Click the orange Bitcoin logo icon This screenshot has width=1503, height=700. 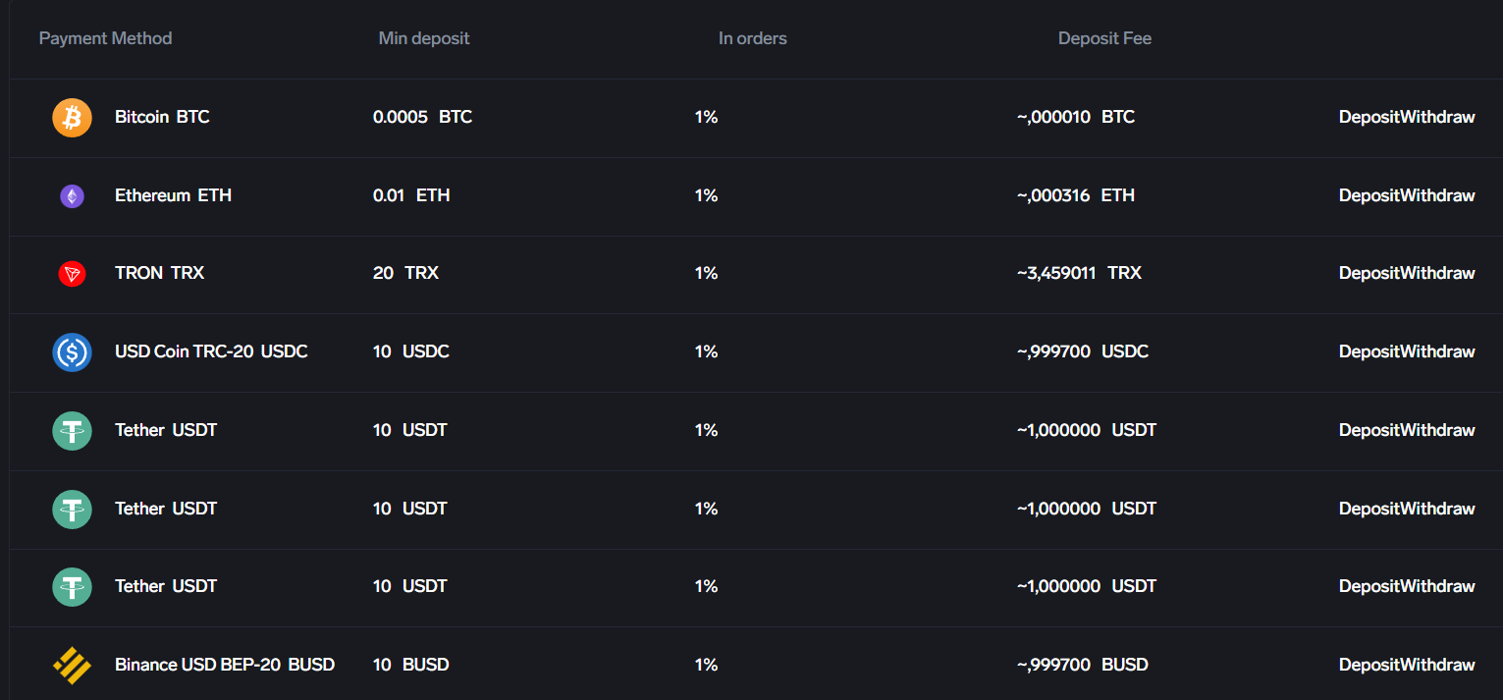(72, 118)
